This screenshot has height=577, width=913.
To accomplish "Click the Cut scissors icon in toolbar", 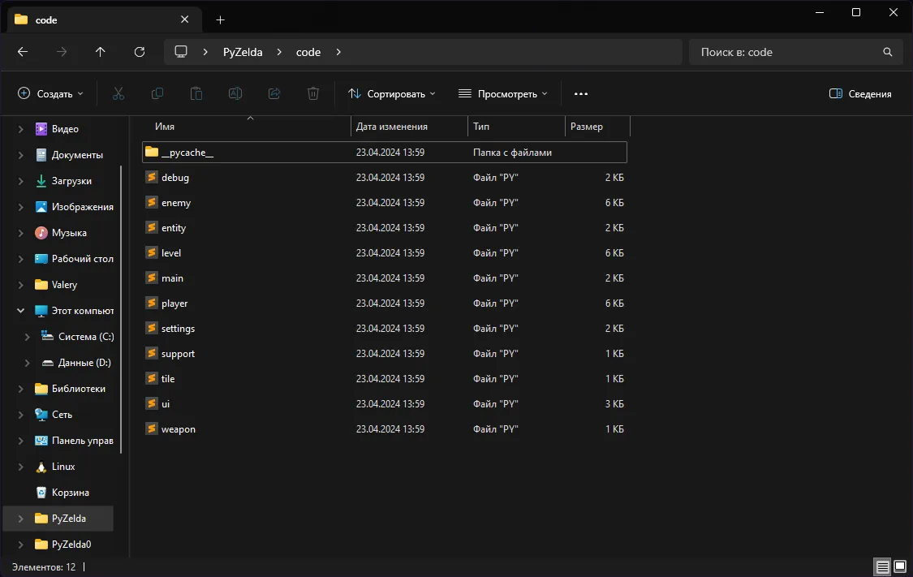I will point(118,94).
